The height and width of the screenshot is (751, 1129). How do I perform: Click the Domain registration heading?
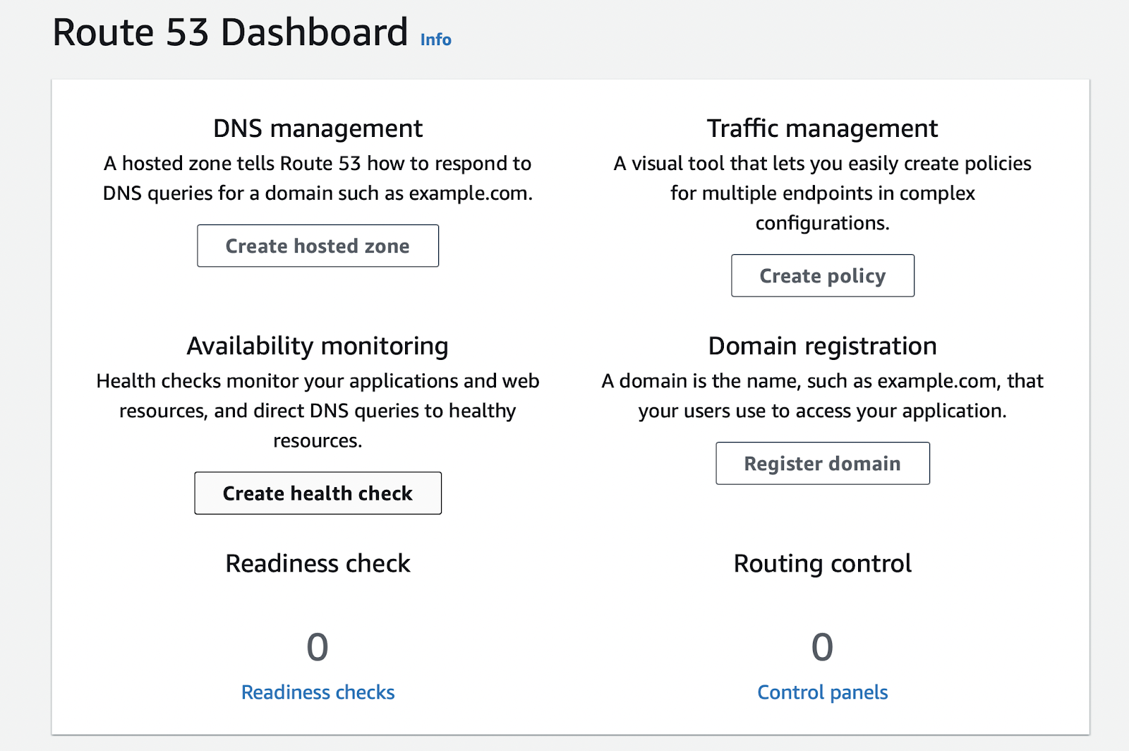click(823, 346)
